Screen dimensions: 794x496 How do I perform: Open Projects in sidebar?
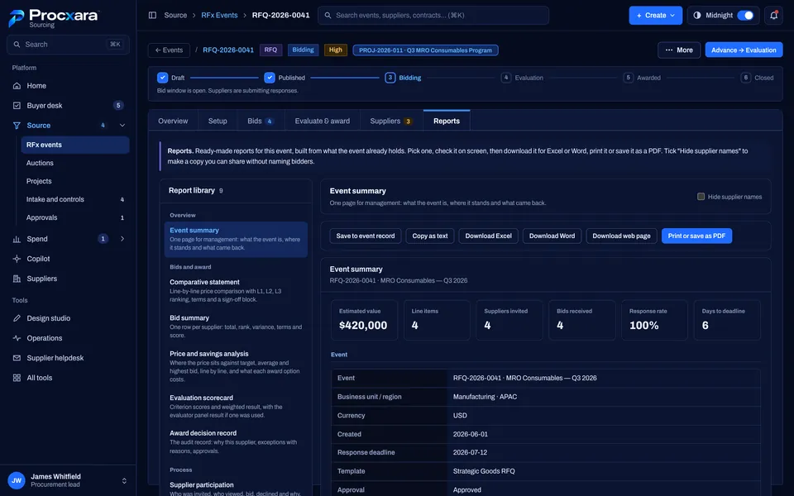(75, 181)
